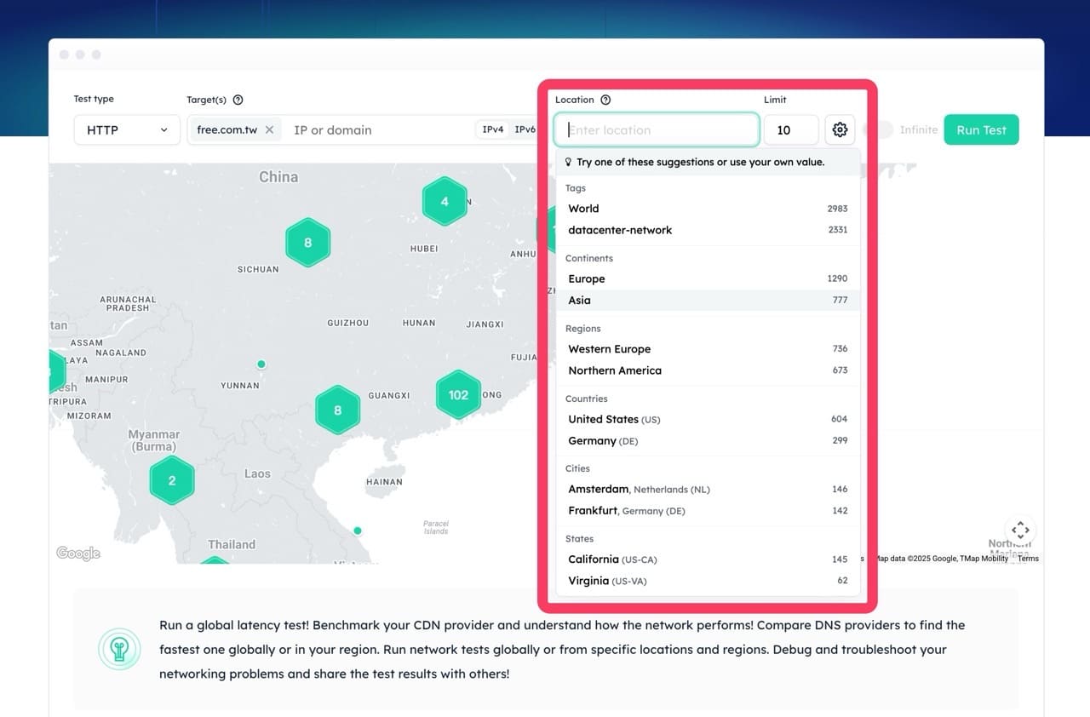
Task: Click the map cluster marker labeled 2
Action: tap(172, 480)
